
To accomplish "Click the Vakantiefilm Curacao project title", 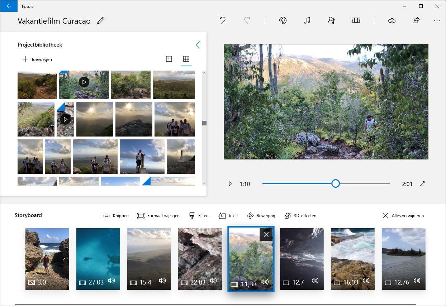I will point(54,21).
